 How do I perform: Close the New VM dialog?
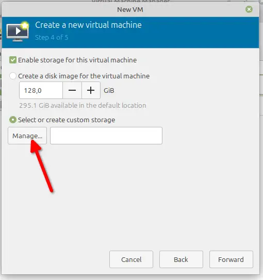coord(249,9)
